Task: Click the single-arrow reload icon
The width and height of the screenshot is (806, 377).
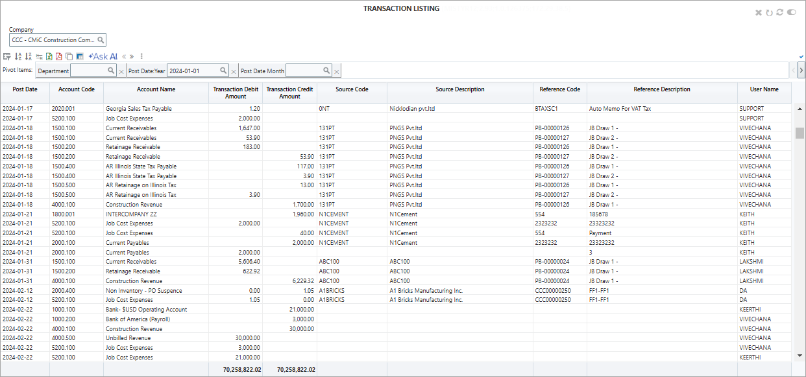Action: coord(769,12)
